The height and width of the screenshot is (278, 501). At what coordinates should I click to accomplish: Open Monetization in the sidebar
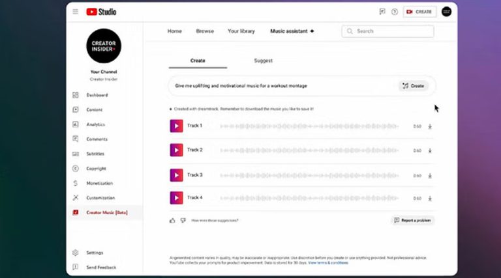99,183
